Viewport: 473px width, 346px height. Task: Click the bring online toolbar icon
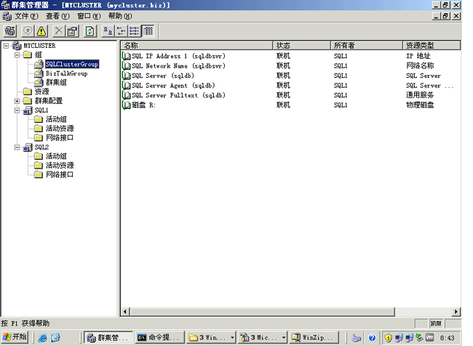[28, 31]
